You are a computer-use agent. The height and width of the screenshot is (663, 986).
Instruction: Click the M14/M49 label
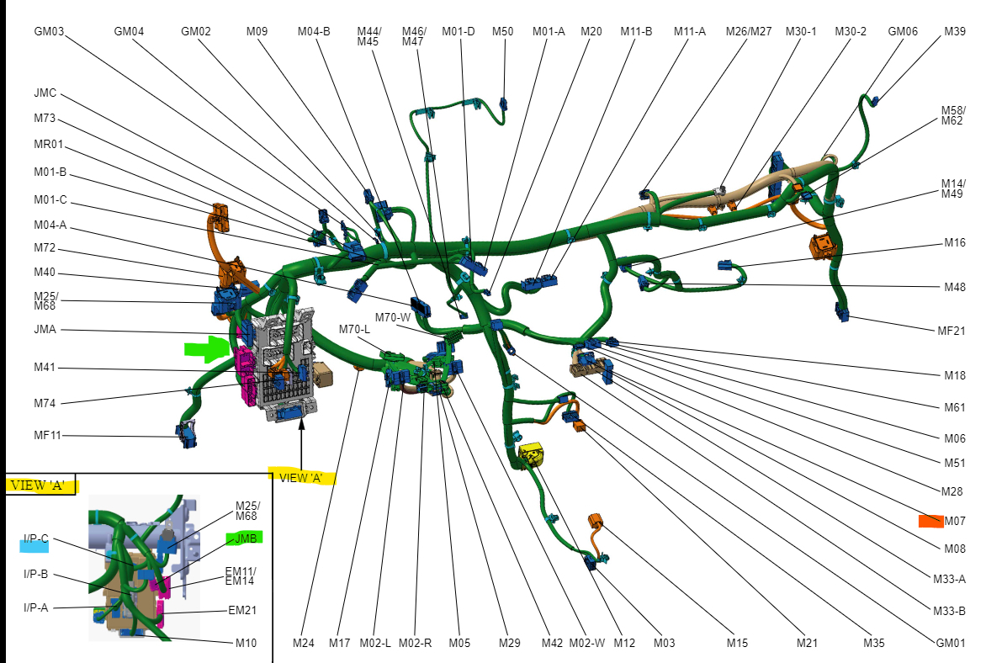tap(952, 188)
